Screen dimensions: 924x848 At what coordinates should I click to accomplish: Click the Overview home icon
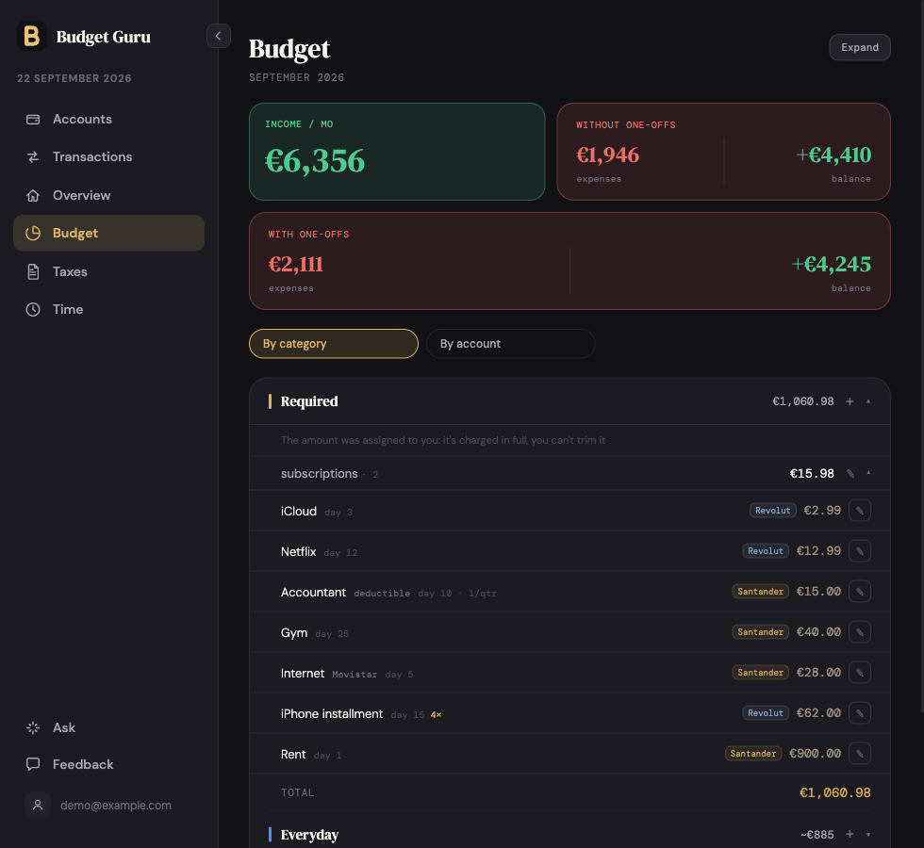(x=33, y=195)
